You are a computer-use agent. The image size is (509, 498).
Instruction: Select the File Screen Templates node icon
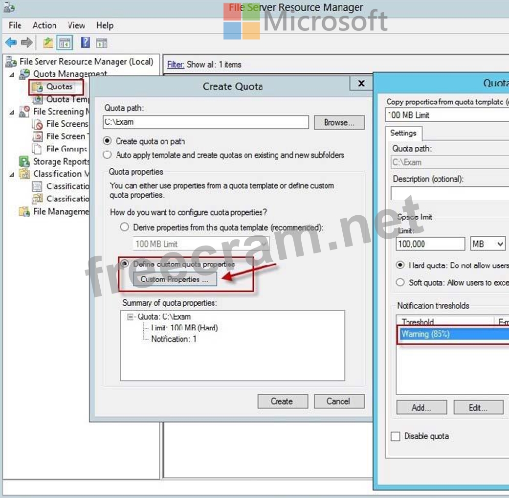(38, 136)
